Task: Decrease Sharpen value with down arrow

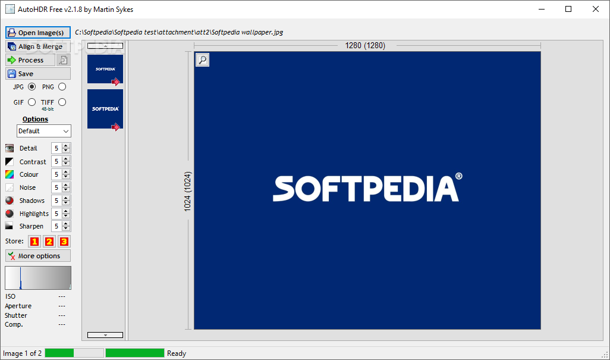Action: click(x=66, y=228)
